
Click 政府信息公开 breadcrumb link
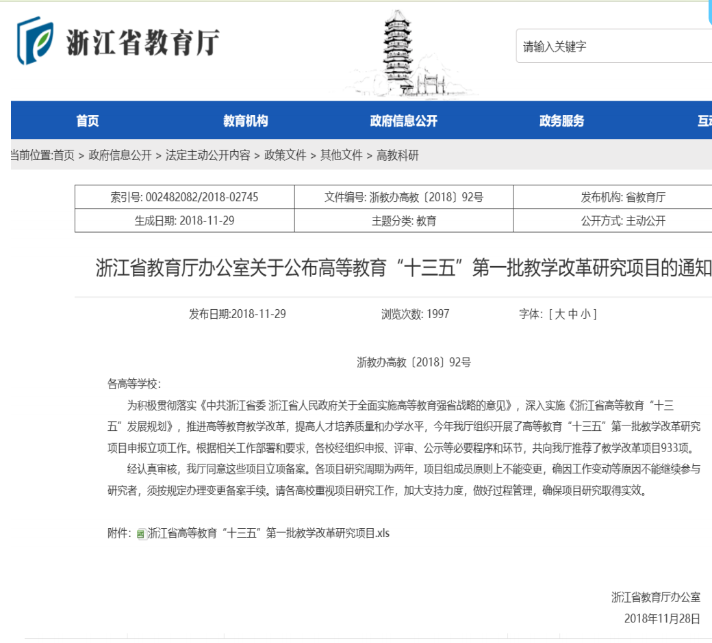pos(120,155)
